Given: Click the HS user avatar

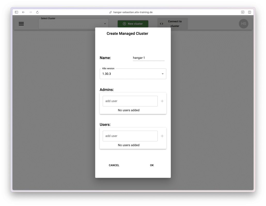Looking at the screenshot, I should pos(243,24).
